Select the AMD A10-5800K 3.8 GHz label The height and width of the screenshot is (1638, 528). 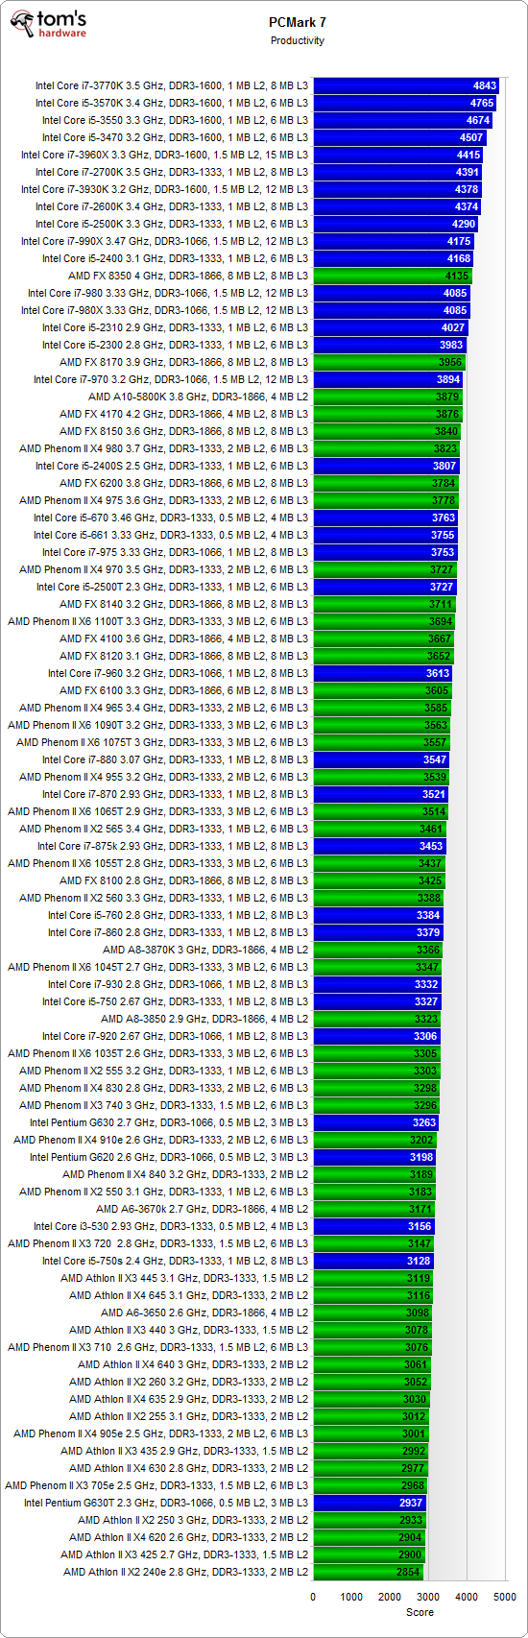click(x=199, y=397)
